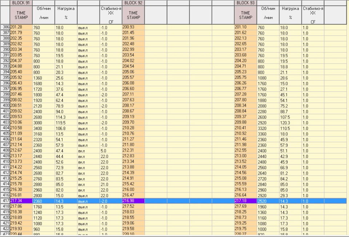The image size is (349, 237).
Task: Click the Об/мин column header in BLOCK 91
Action: pos(44,15)
